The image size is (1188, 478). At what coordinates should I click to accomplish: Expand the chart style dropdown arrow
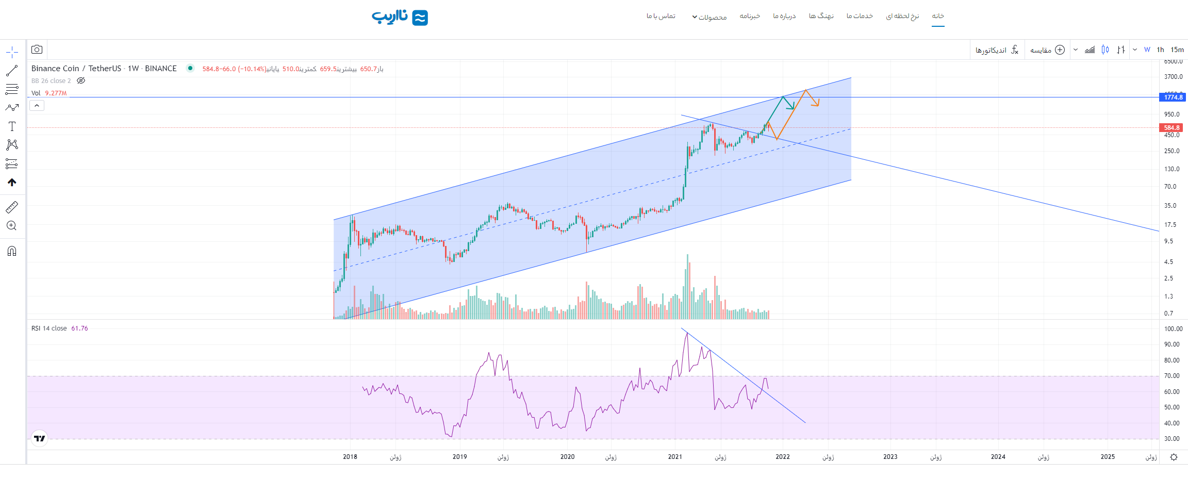(1075, 50)
